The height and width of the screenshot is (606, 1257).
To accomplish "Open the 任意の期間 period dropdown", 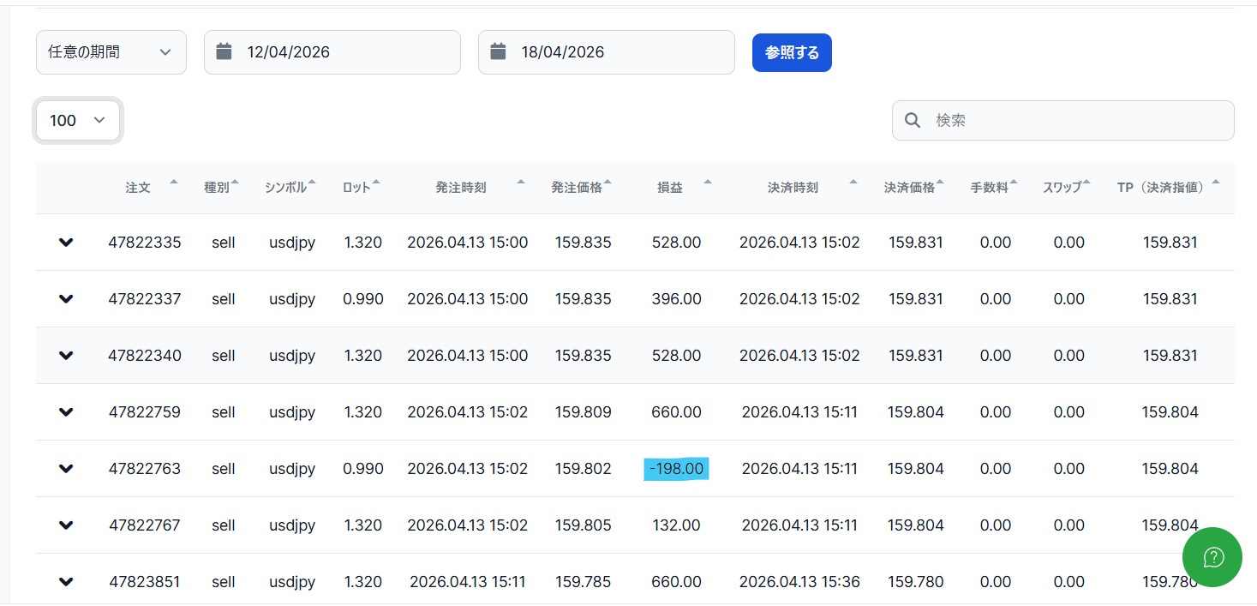I will click(x=111, y=52).
